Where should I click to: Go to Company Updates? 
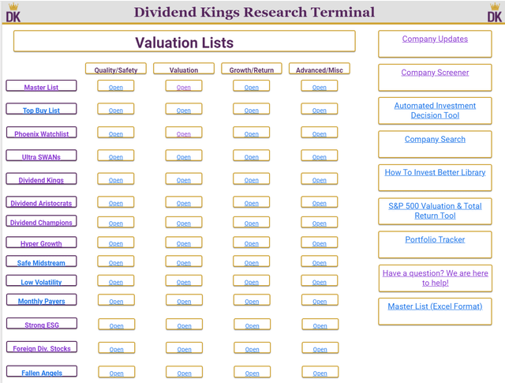[x=435, y=39]
